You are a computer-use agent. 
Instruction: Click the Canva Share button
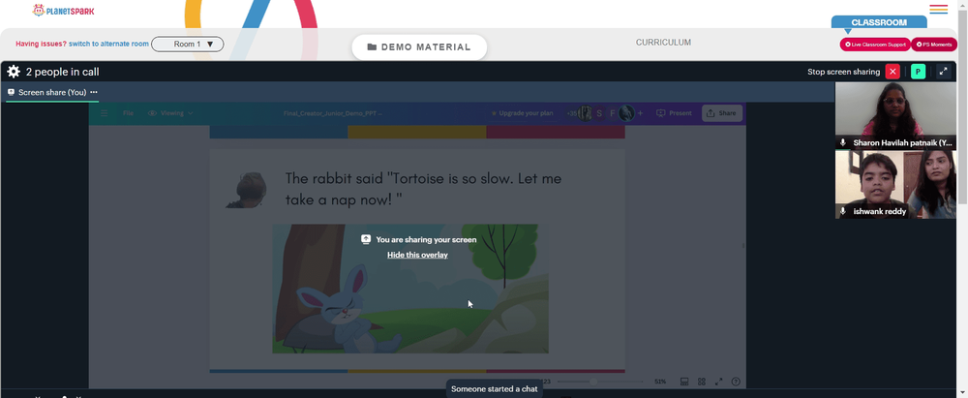click(x=722, y=113)
